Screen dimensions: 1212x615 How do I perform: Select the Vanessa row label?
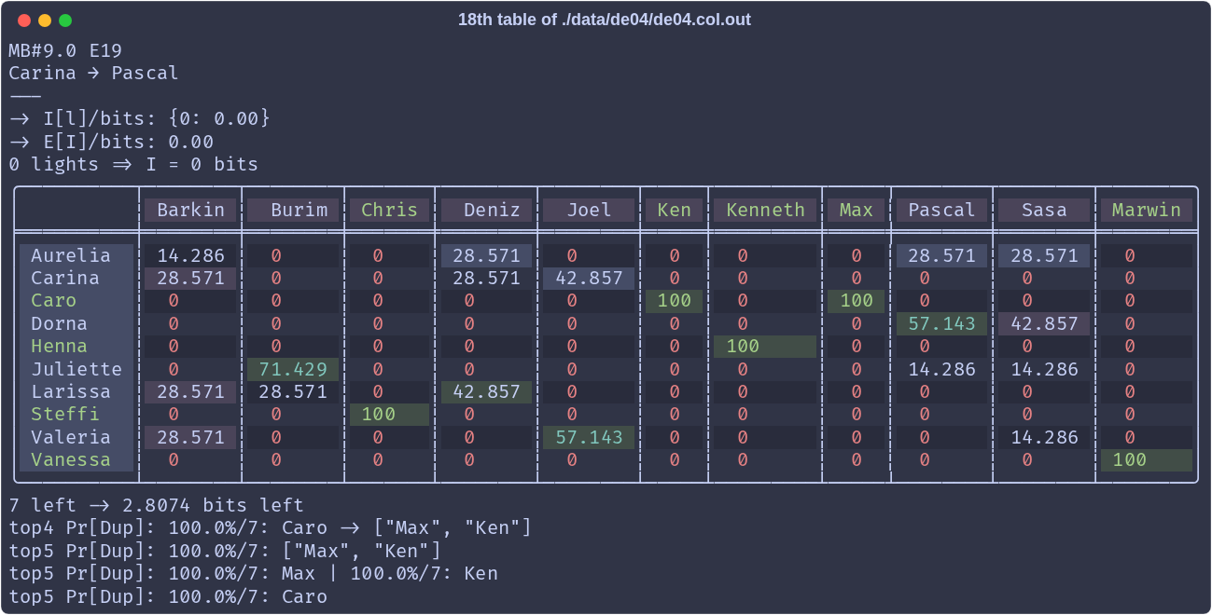tap(77, 459)
